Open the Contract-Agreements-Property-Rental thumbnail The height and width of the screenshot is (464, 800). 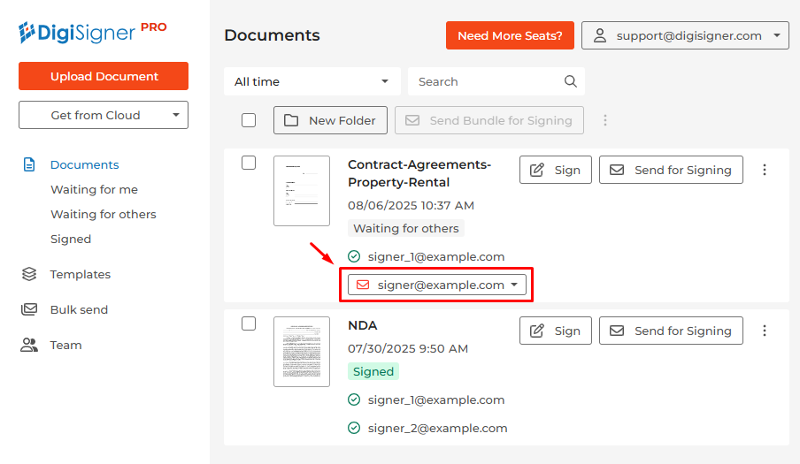301,191
